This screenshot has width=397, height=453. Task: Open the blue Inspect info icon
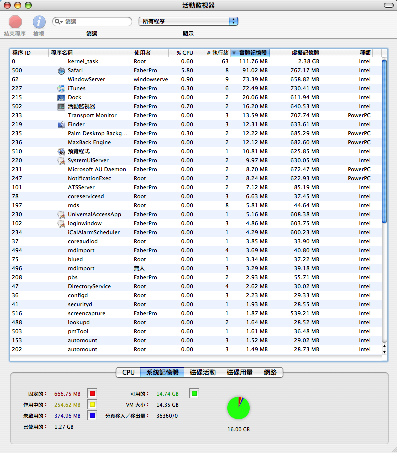click(39, 22)
